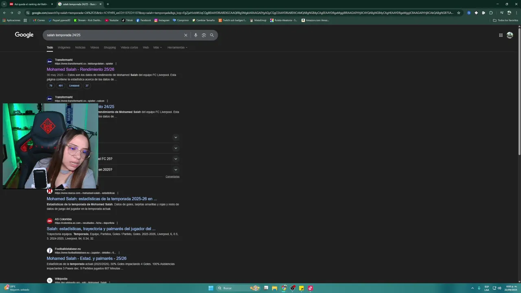Click the Chrome address bar URL
Viewport: 521px width, 293px height.
click(x=242, y=13)
